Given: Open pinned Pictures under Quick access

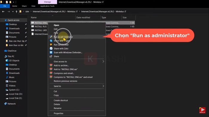Looking at the screenshot, I should [13, 37].
